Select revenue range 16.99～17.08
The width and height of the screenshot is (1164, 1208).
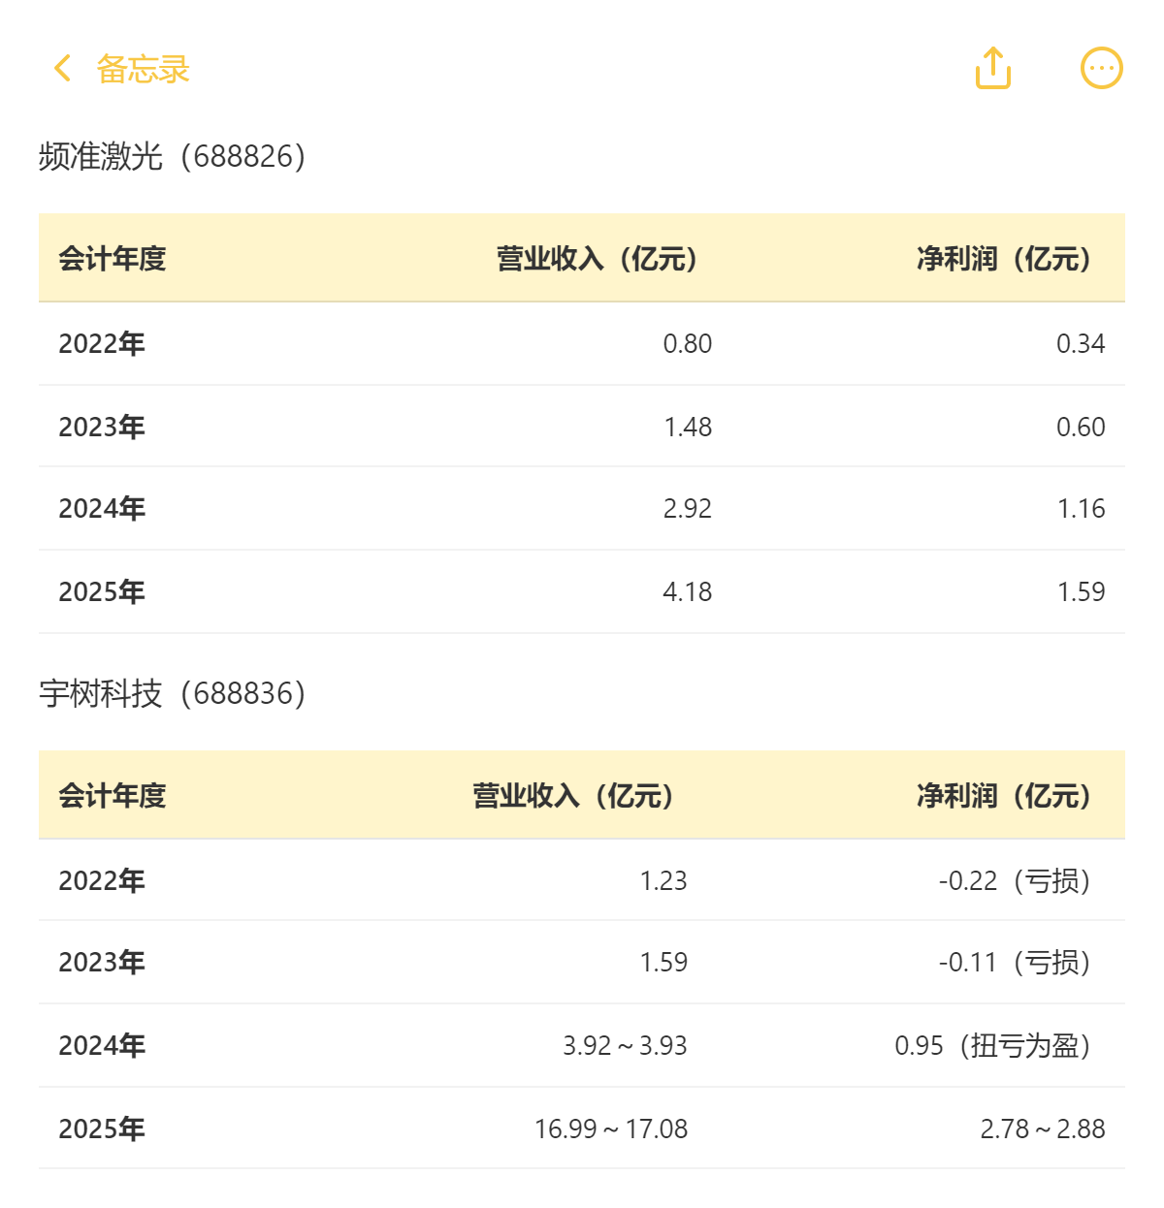[x=611, y=1129]
